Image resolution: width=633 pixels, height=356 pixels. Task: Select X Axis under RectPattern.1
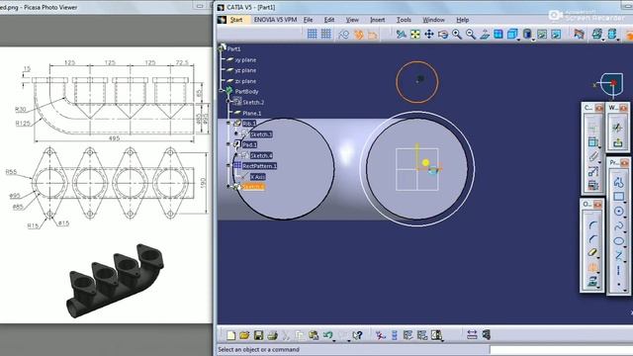(x=257, y=177)
